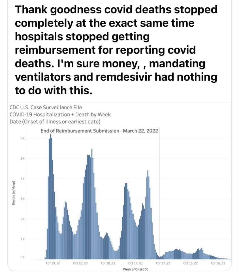Click the 'Apr 19, 20' x-axis label
239x272 pixels.
[x=53, y=263]
